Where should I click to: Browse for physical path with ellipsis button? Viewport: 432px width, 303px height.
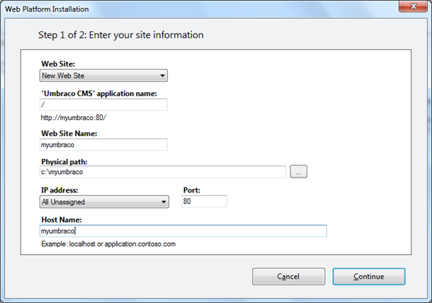coord(299,172)
